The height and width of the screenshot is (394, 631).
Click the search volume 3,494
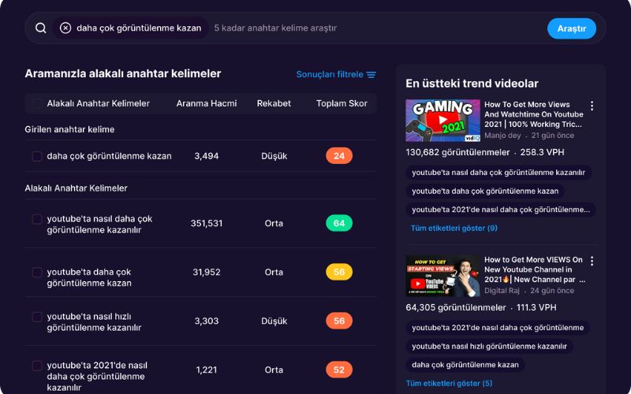click(x=207, y=156)
